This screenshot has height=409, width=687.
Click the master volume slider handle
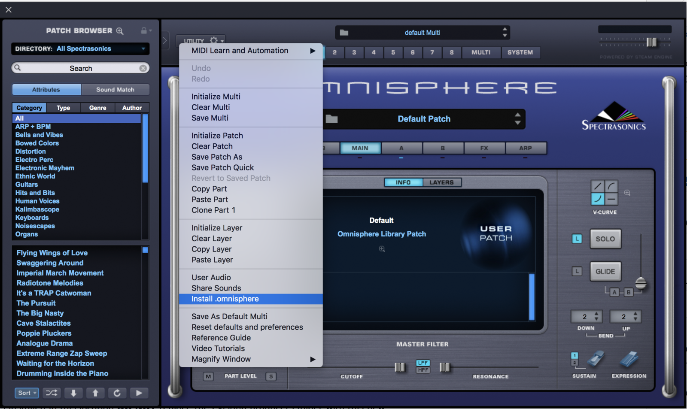tap(651, 42)
